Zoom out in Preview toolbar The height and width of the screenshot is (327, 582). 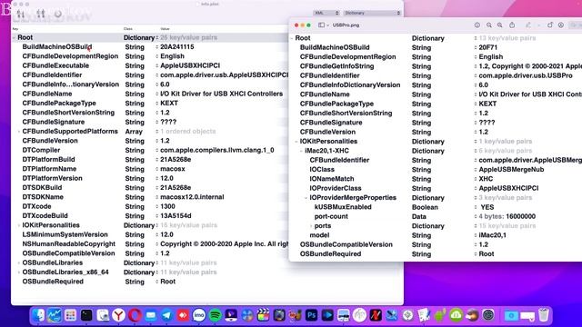489,25
